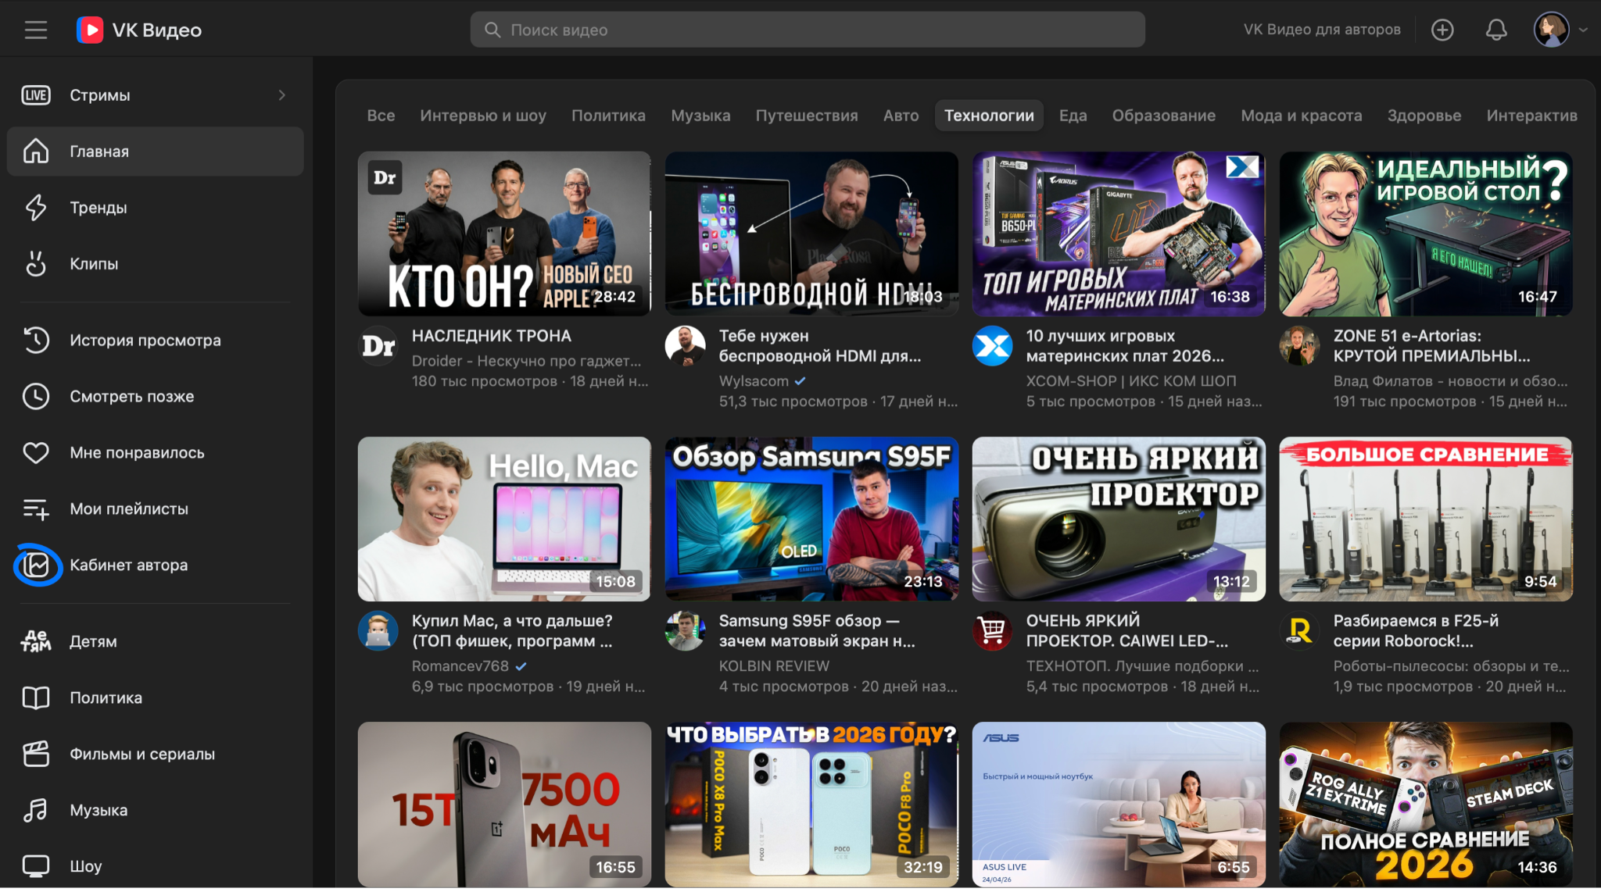Screen dimensions: 1601x892
Task: Open the Romancev768 channel avatar
Action: pos(378,631)
